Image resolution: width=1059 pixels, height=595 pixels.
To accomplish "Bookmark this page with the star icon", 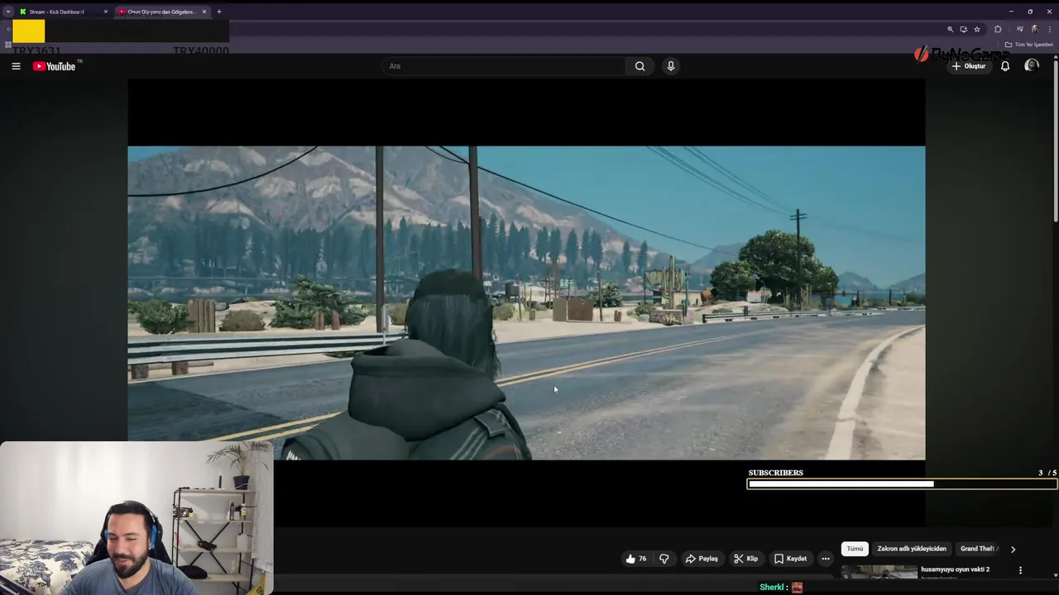I will 977,29.
